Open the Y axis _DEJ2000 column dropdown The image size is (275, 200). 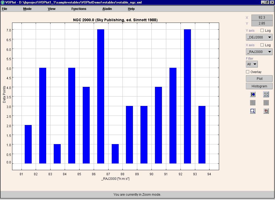259,37
